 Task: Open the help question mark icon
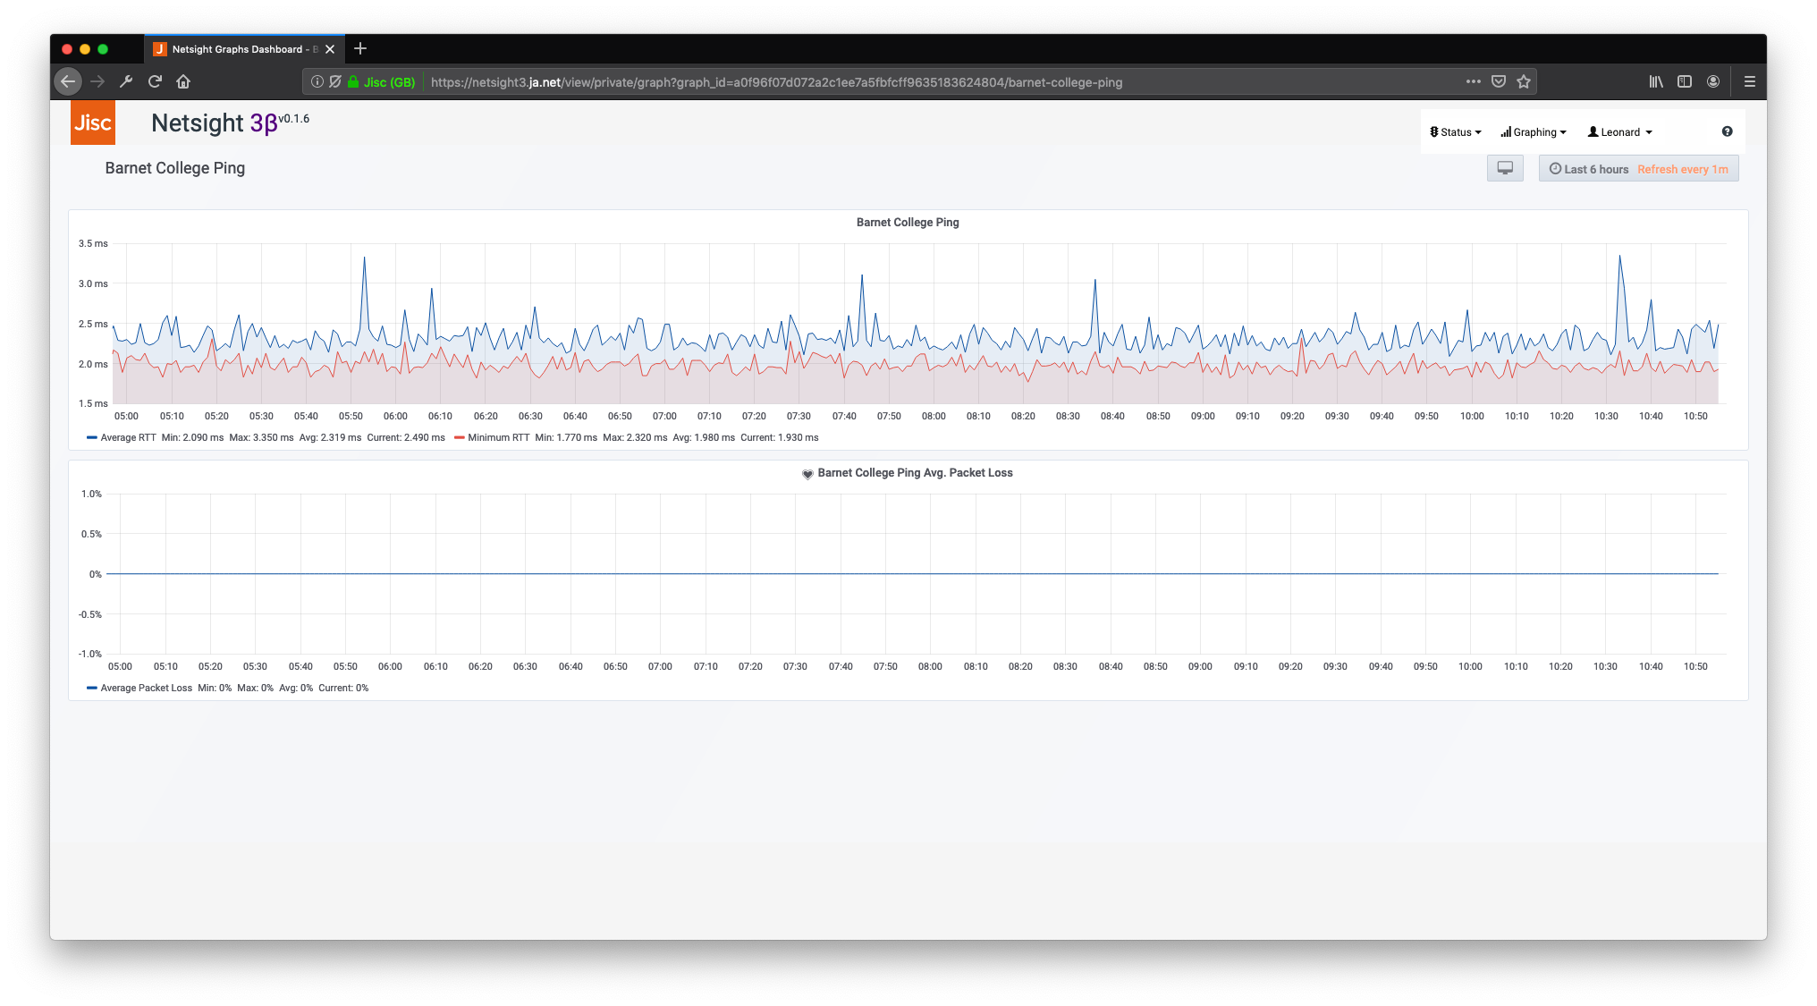pyautogui.click(x=1727, y=131)
